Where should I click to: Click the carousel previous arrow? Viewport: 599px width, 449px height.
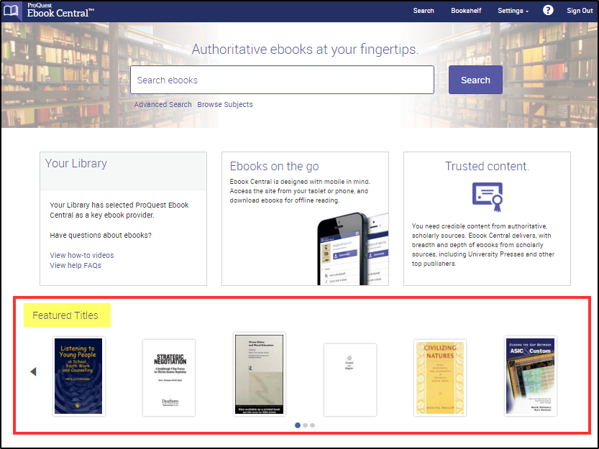[34, 371]
